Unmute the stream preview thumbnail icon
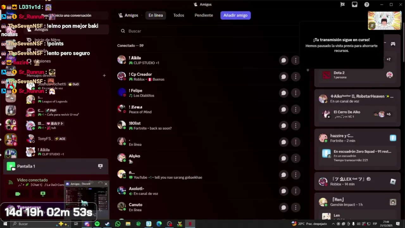This screenshot has height=228, width=405. pos(372,26)
